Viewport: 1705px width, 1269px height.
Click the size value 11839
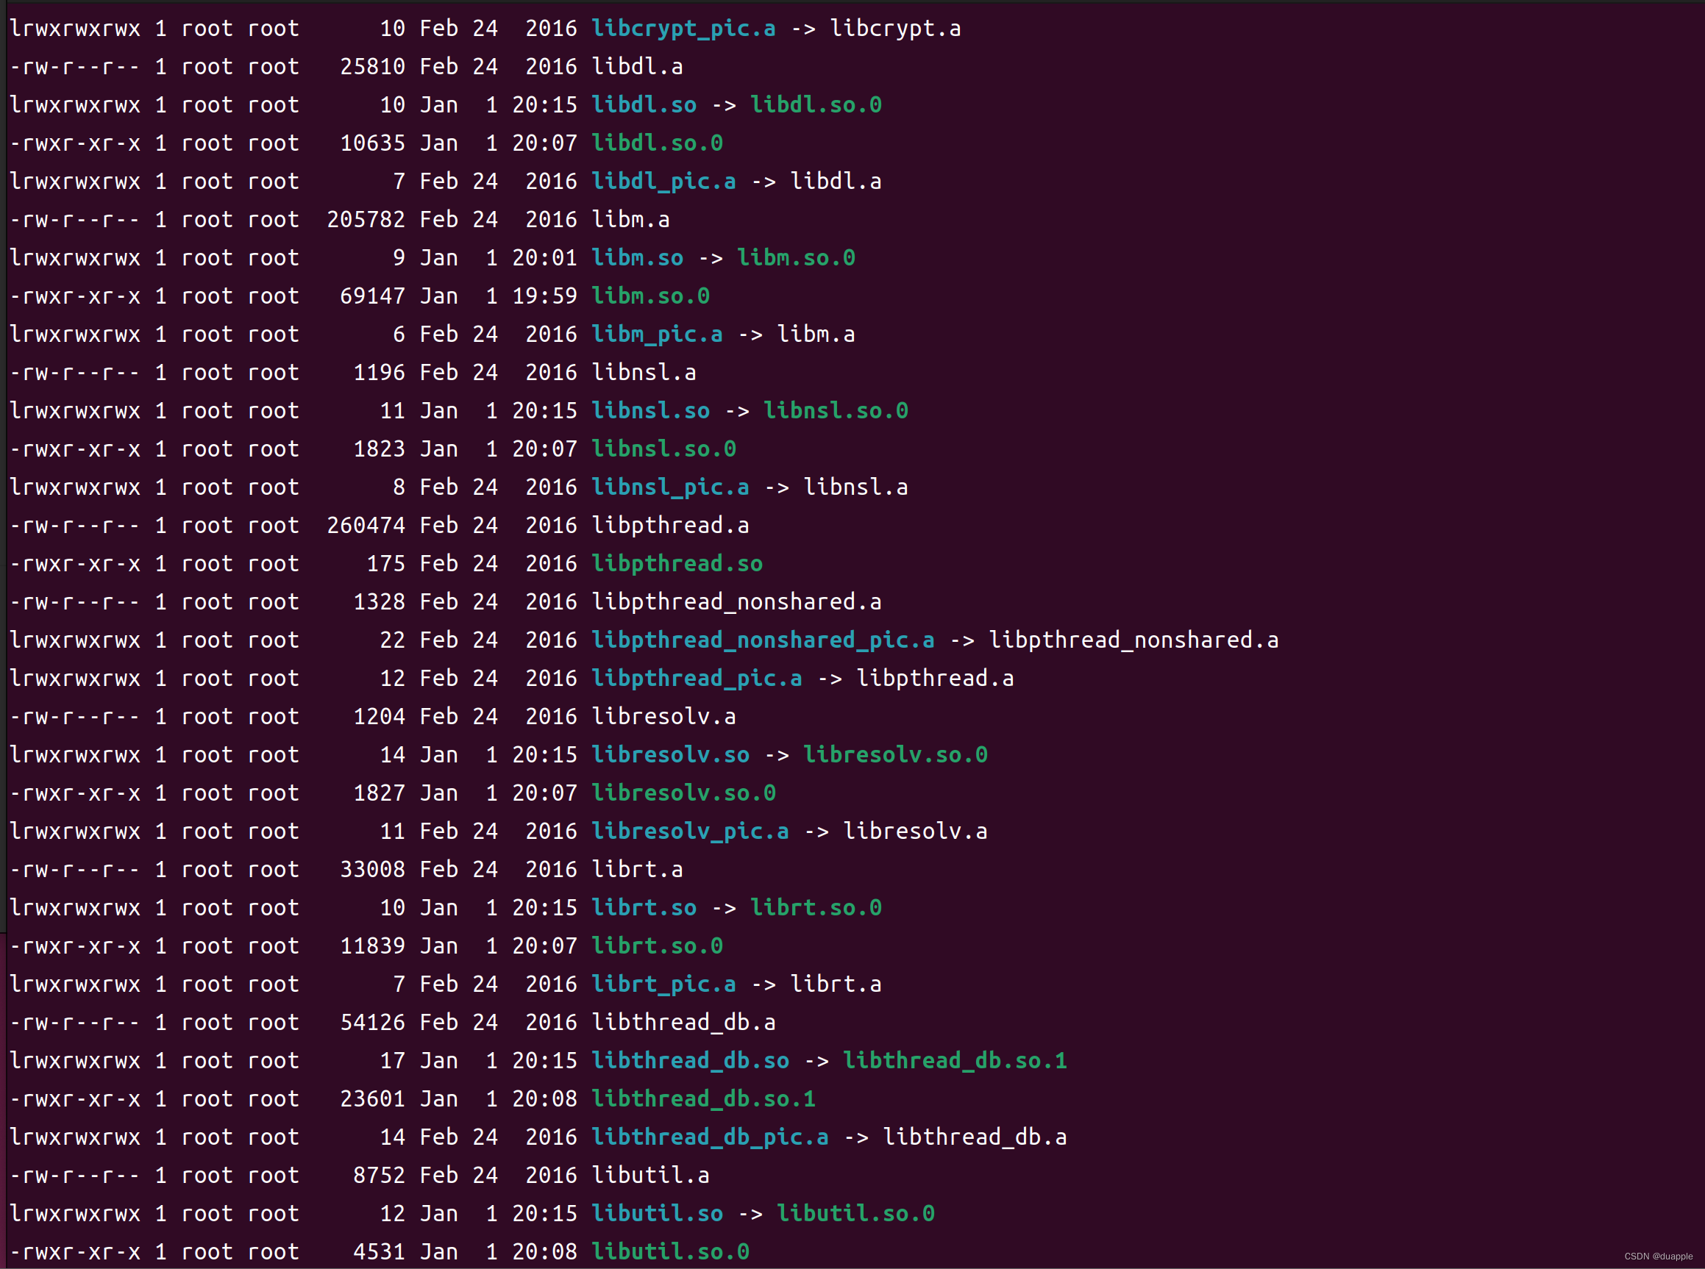tap(372, 946)
